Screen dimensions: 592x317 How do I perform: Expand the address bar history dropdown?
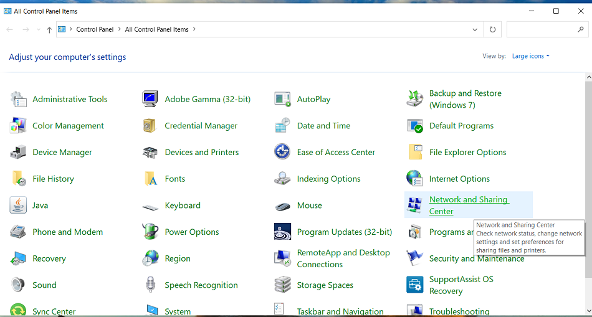(x=477, y=29)
